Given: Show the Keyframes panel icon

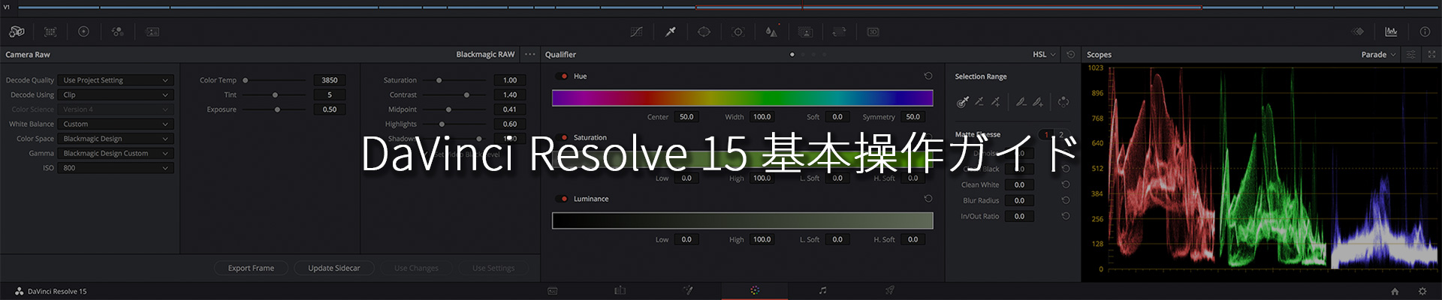Looking at the screenshot, I should tap(1358, 31).
